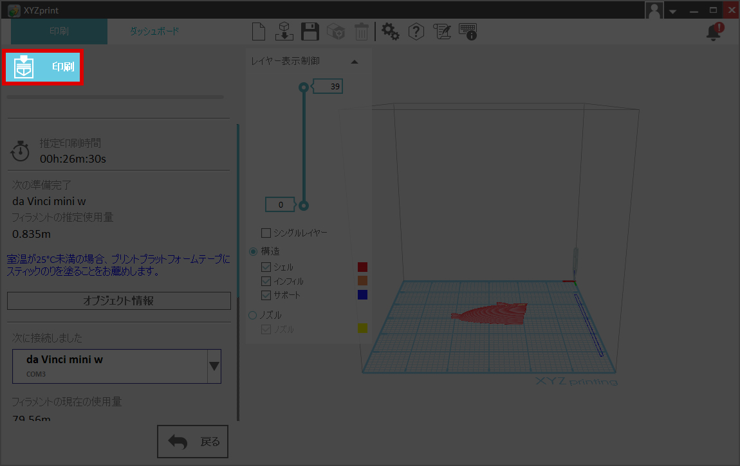Open the settings gears icon
This screenshot has width=740, height=466.
(391, 31)
